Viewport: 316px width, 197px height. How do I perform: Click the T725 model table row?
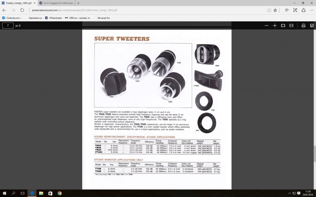[x=158, y=169]
